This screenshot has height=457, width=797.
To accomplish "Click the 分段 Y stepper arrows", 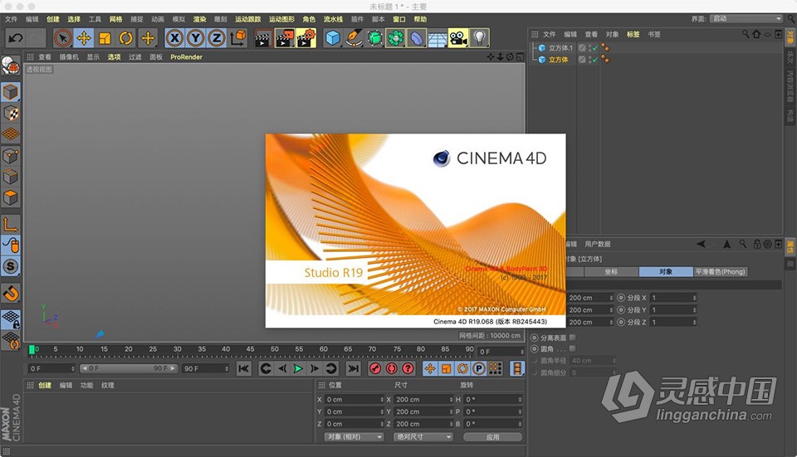I will [x=694, y=309].
